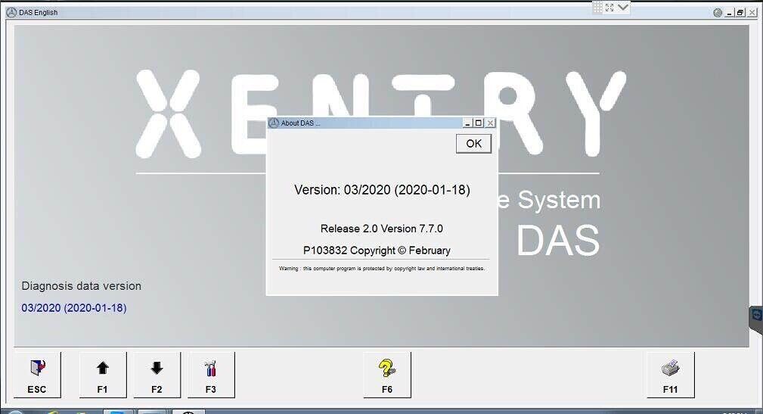Click the Version: 03/2020 (2020-01-18) text
This screenshot has height=414, width=763.
pos(382,190)
